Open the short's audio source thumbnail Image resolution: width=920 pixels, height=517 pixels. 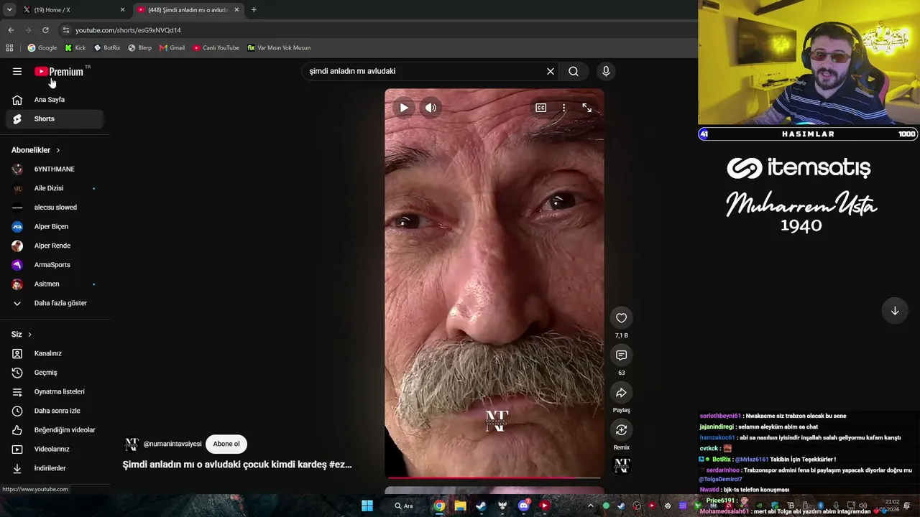622,466
